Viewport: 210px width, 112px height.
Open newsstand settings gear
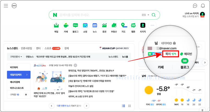pos(26,95)
